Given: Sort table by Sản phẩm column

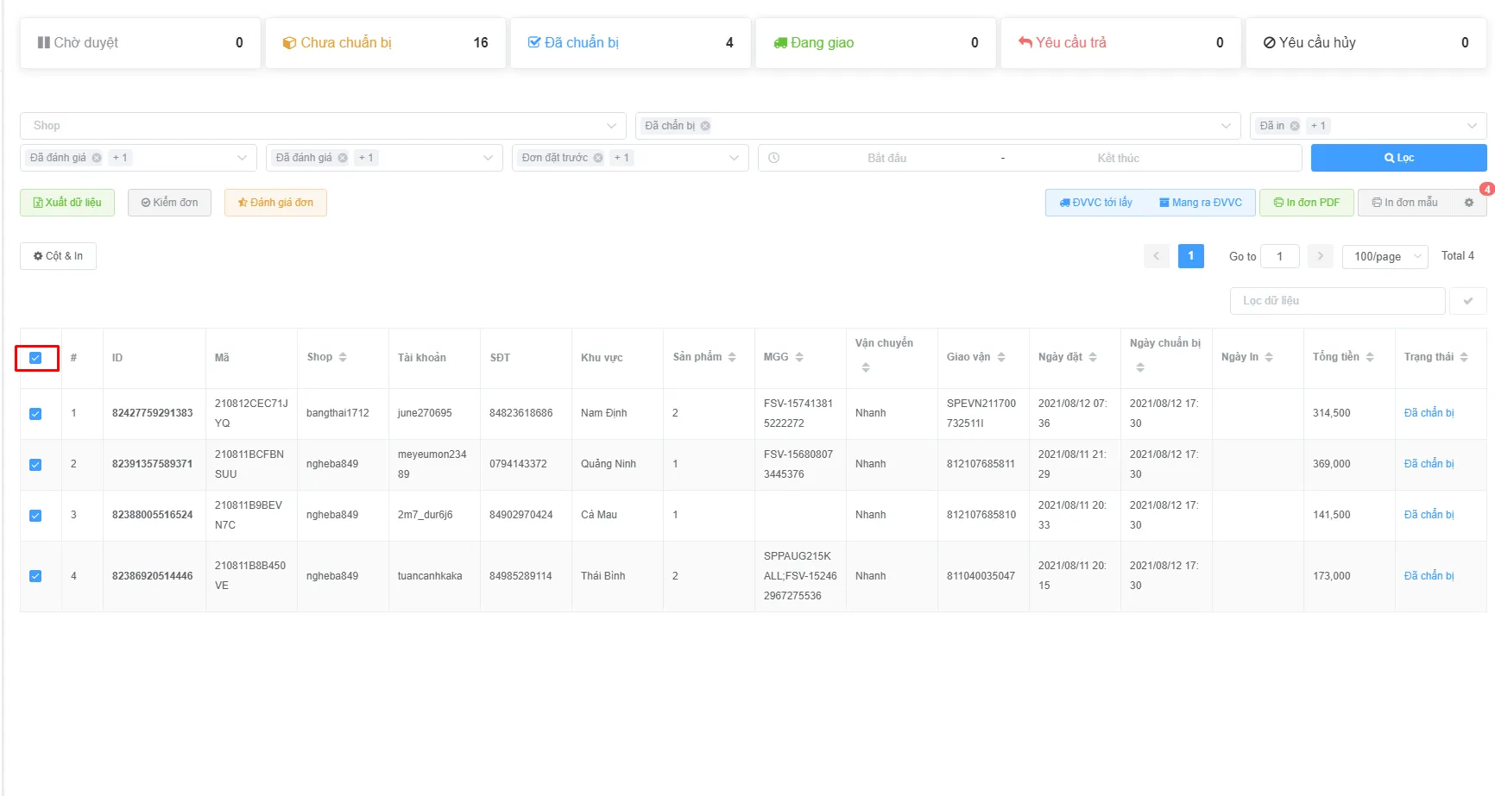Looking at the screenshot, I should coord(732,357).
